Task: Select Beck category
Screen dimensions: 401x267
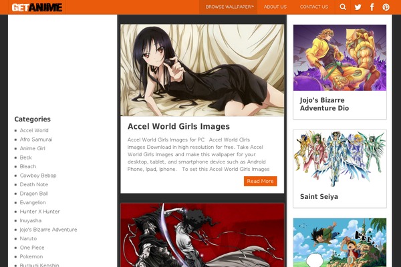Action: (x=26, y=158)
